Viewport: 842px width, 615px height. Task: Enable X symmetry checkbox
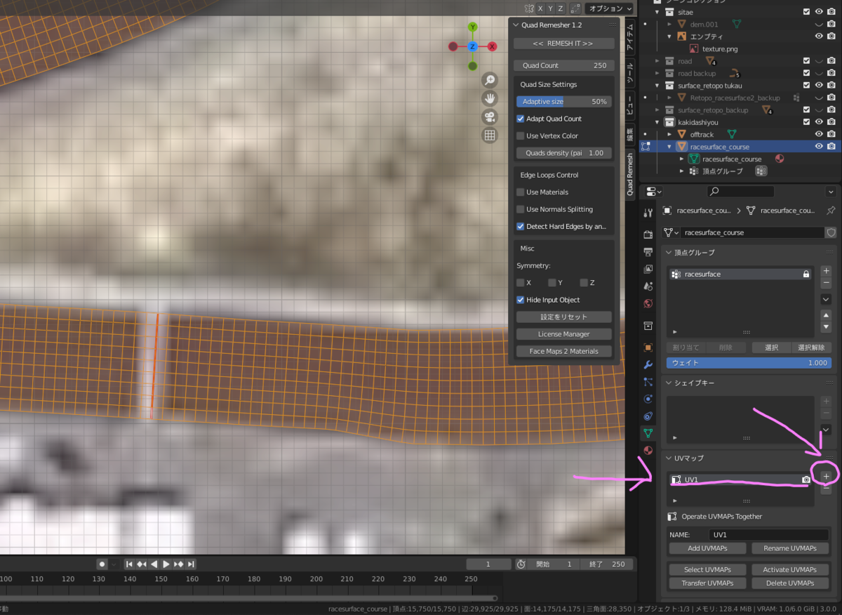(521, 282)
